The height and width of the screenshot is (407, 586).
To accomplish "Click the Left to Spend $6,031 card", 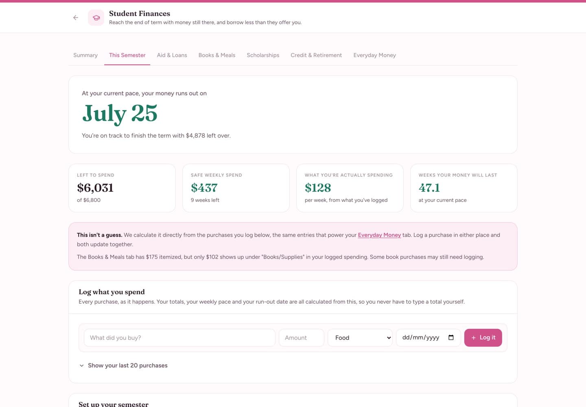I will point(122,188).
